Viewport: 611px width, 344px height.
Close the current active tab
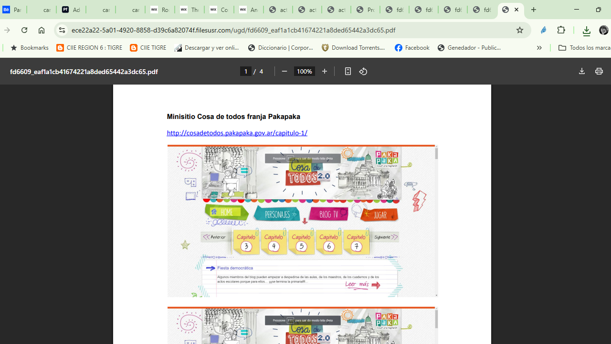(516, 10)
